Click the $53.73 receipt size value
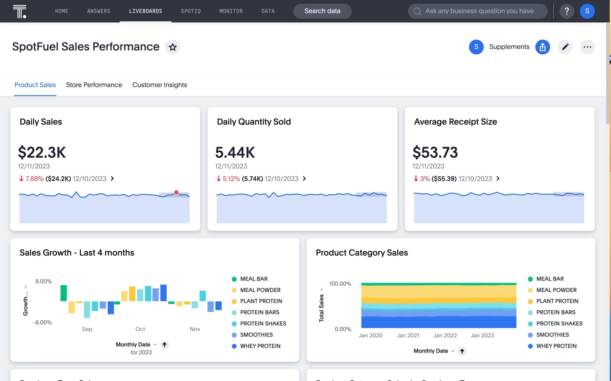The width and height of the screenshot is (611, 381). (435, 152)
